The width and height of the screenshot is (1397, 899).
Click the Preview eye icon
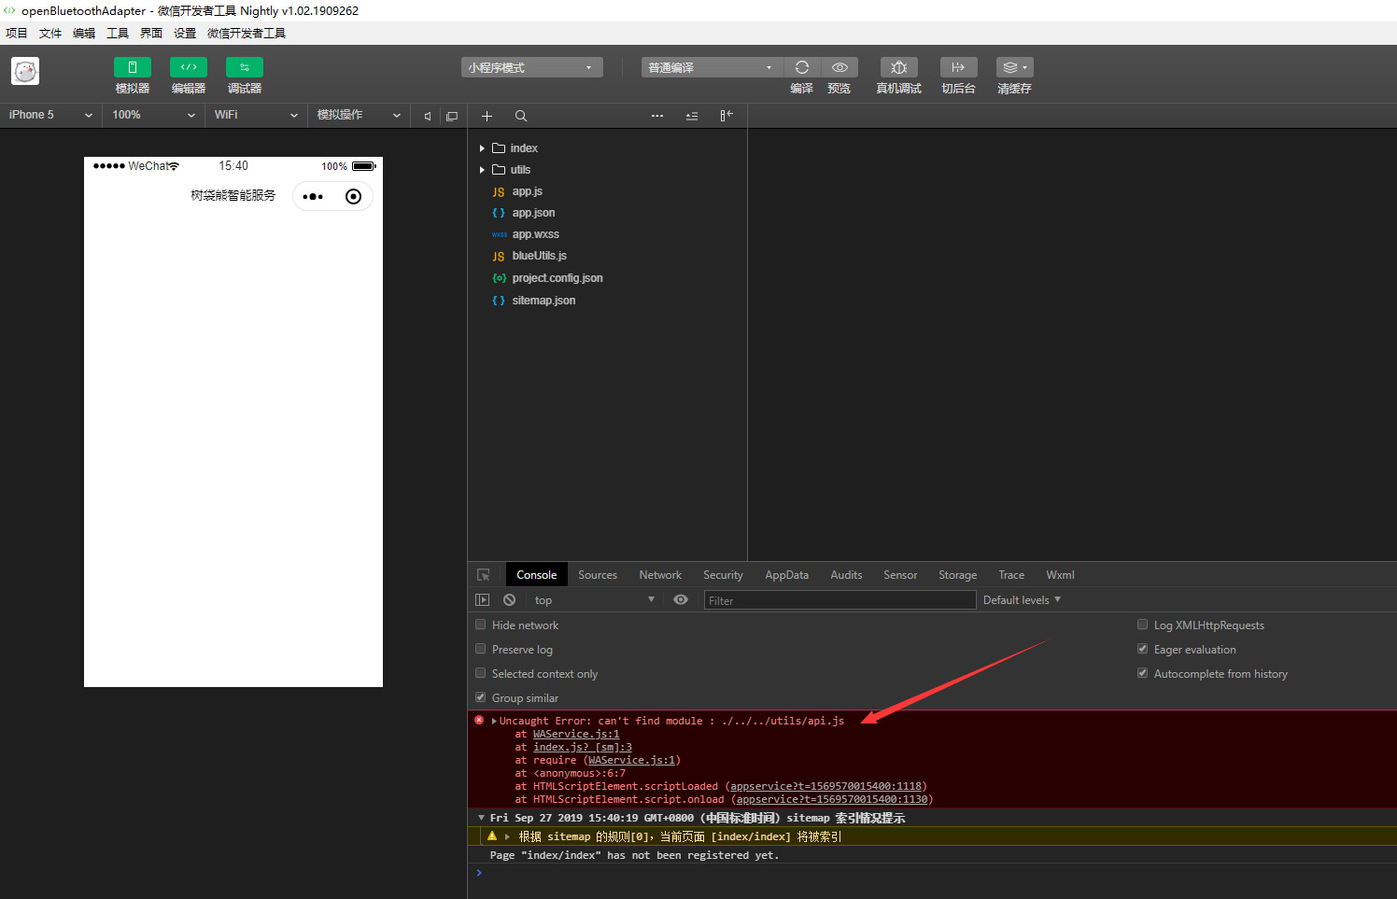[x=840, y=67]
